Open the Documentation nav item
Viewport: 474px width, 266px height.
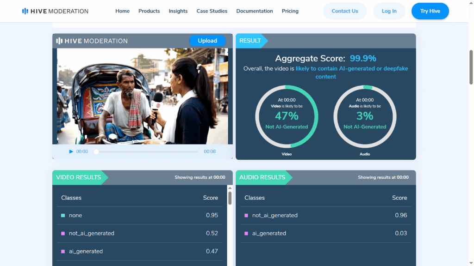(255, 11)
